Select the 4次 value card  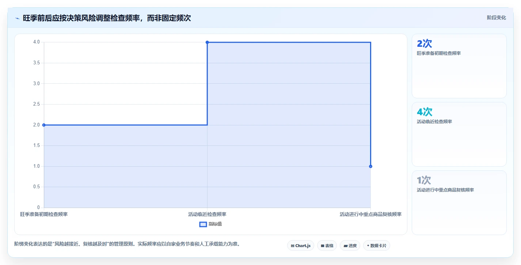[459, 135]
